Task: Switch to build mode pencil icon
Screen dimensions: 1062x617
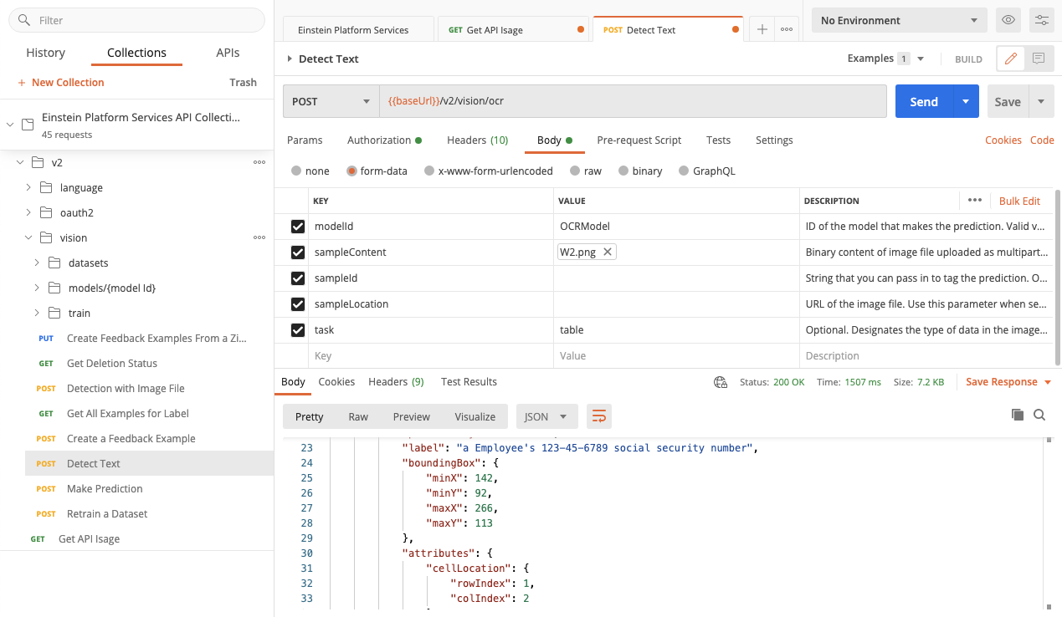Action: pos(1010,59)
